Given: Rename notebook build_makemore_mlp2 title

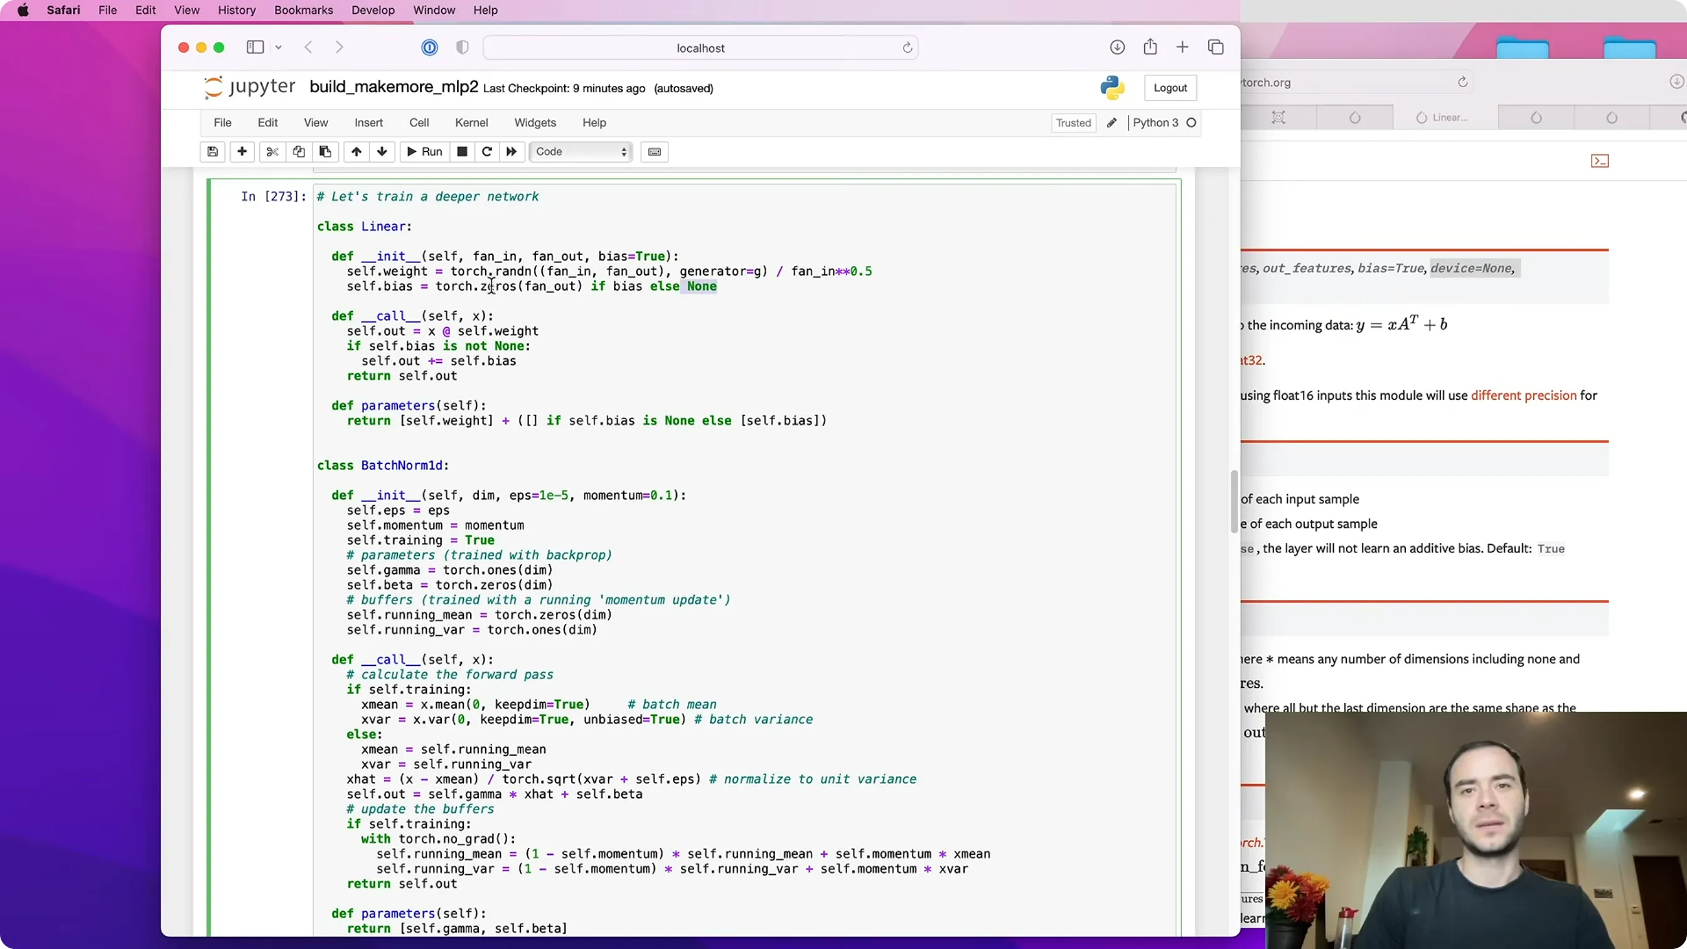Looking at the screenshot, I should click(x=394, y=87).
